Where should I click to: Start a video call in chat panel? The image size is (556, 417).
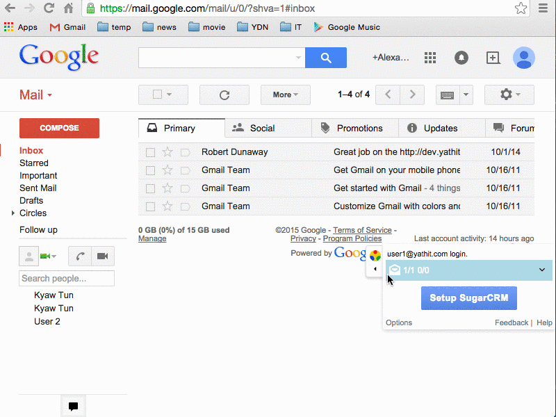[103, 256]
